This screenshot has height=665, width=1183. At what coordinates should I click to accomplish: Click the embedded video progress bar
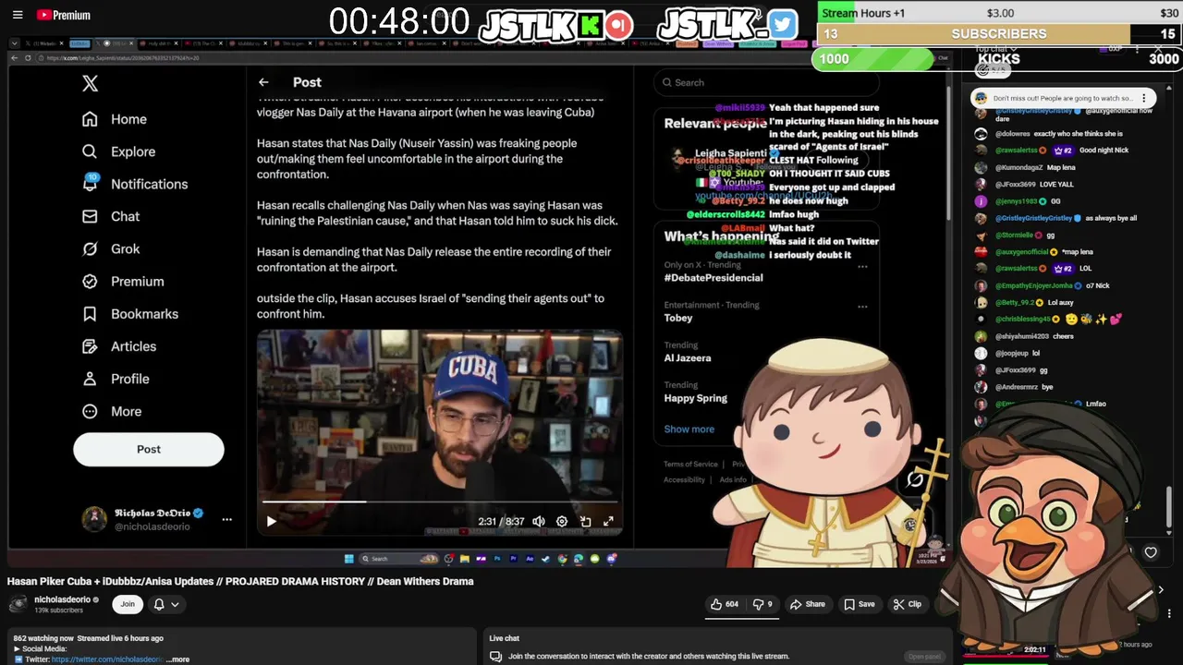(x=439, y=502)
